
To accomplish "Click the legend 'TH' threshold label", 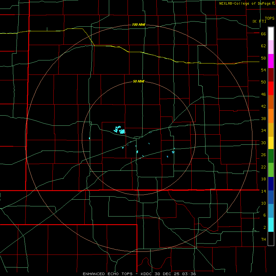I will (263, 240).
